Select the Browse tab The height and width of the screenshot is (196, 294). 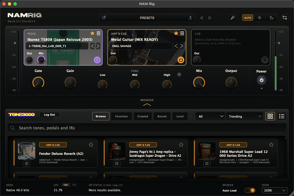pos(101,116)
